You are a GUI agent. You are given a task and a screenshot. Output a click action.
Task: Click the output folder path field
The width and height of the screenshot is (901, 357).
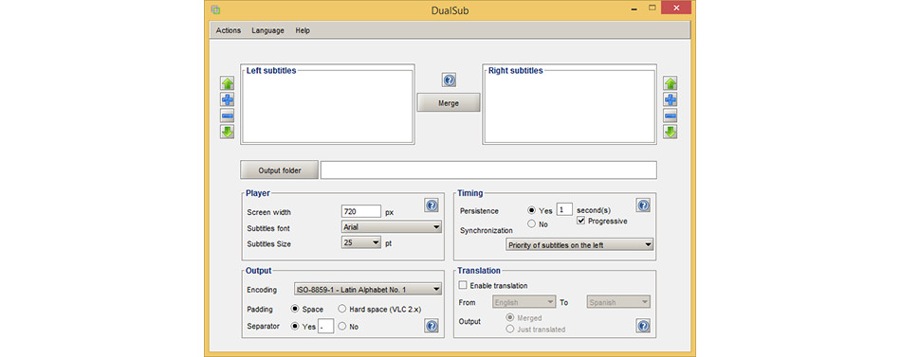(488, 170)
